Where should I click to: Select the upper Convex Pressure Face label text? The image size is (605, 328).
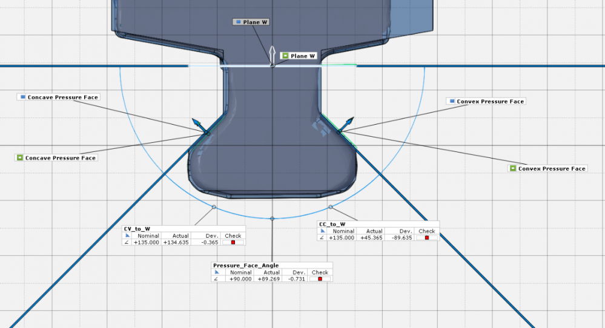(490, 101)
